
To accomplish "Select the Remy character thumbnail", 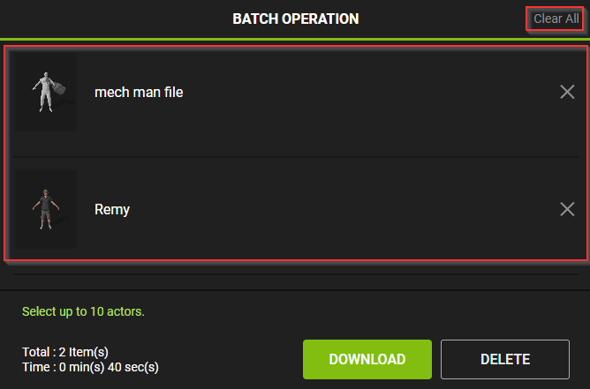I will (46, 209).
